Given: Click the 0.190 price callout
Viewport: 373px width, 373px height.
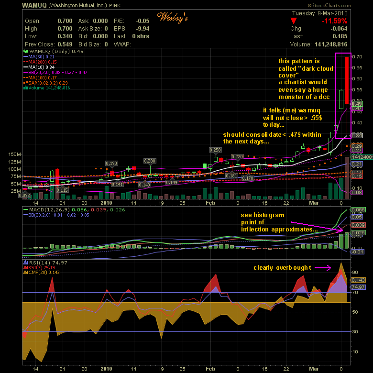Looking at the screenshot, I should click(111, 163).
